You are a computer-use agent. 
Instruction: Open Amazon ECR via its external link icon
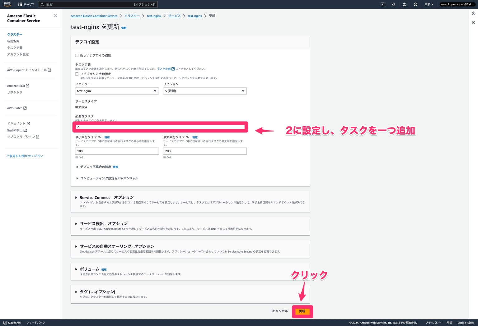(27, 86)
